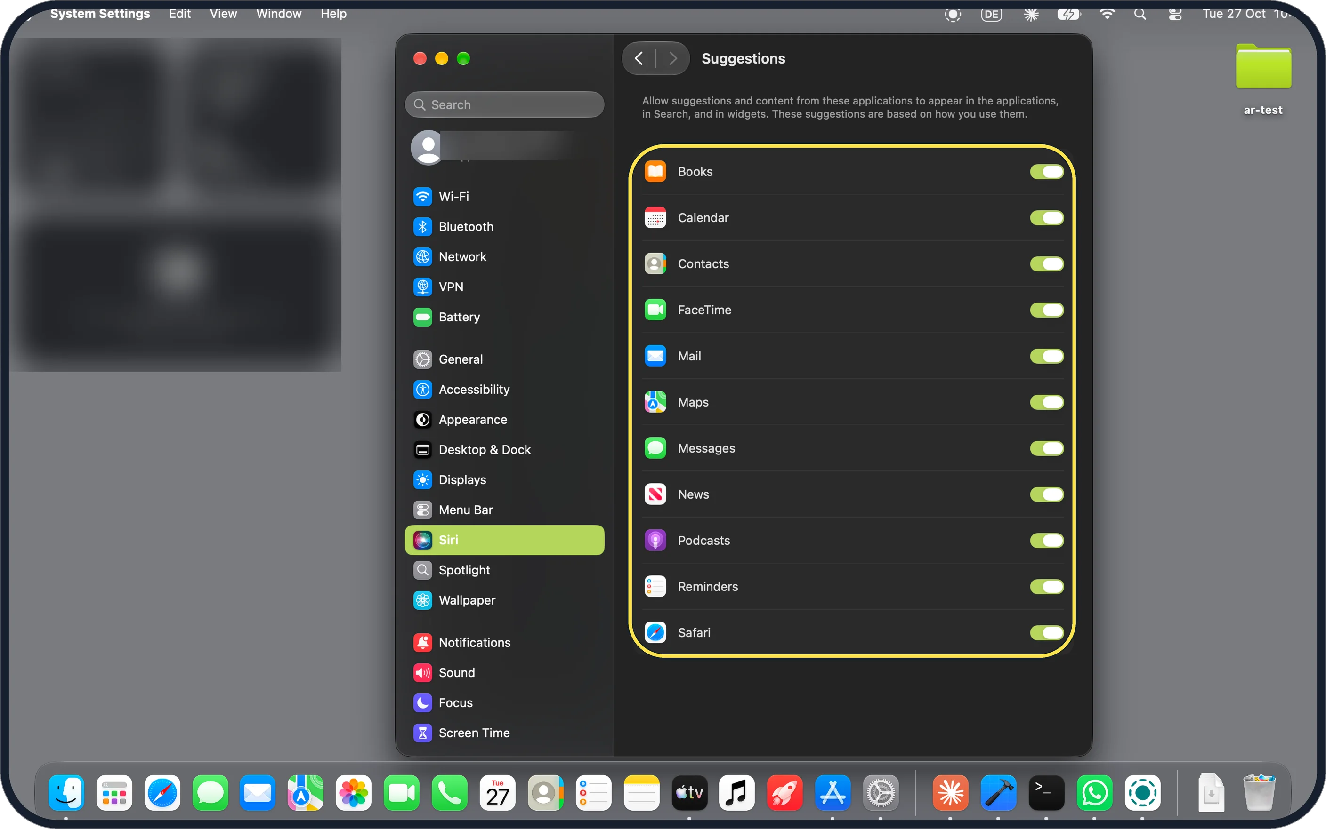Screen dimensions: 1326x829
Task: Disable Maps suggestions switch
Action: pos(1046,402)
